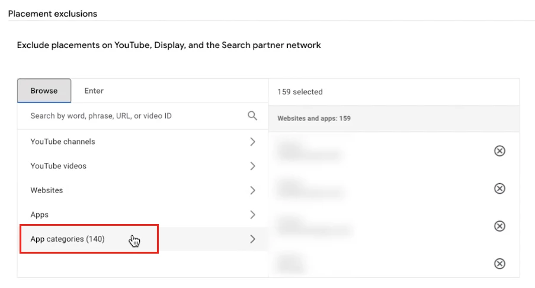Open the YouTube videos list item

(59, 166)
